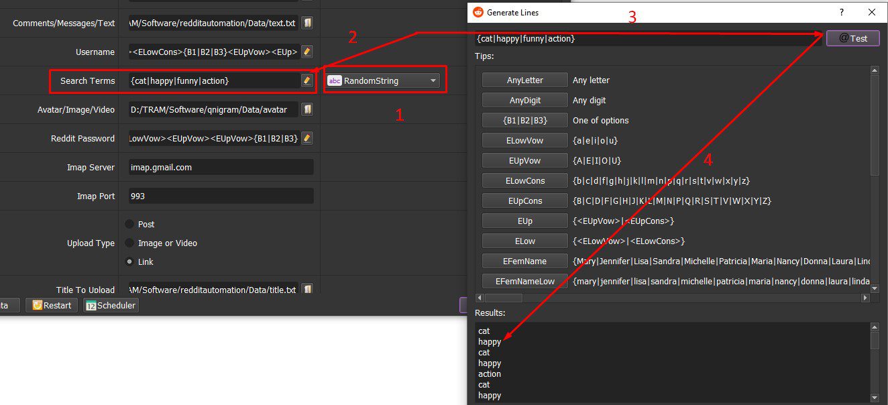Insert the EUp tip
This screenshot has width=888, height=405.
click(525, 221)
